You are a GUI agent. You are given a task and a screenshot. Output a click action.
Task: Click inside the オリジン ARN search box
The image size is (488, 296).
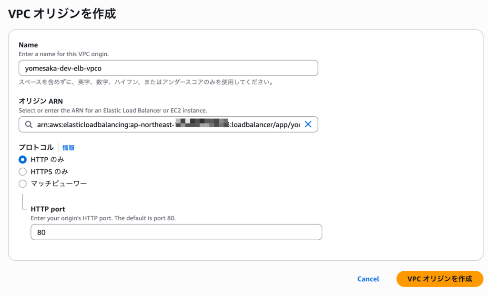(168, 124)
